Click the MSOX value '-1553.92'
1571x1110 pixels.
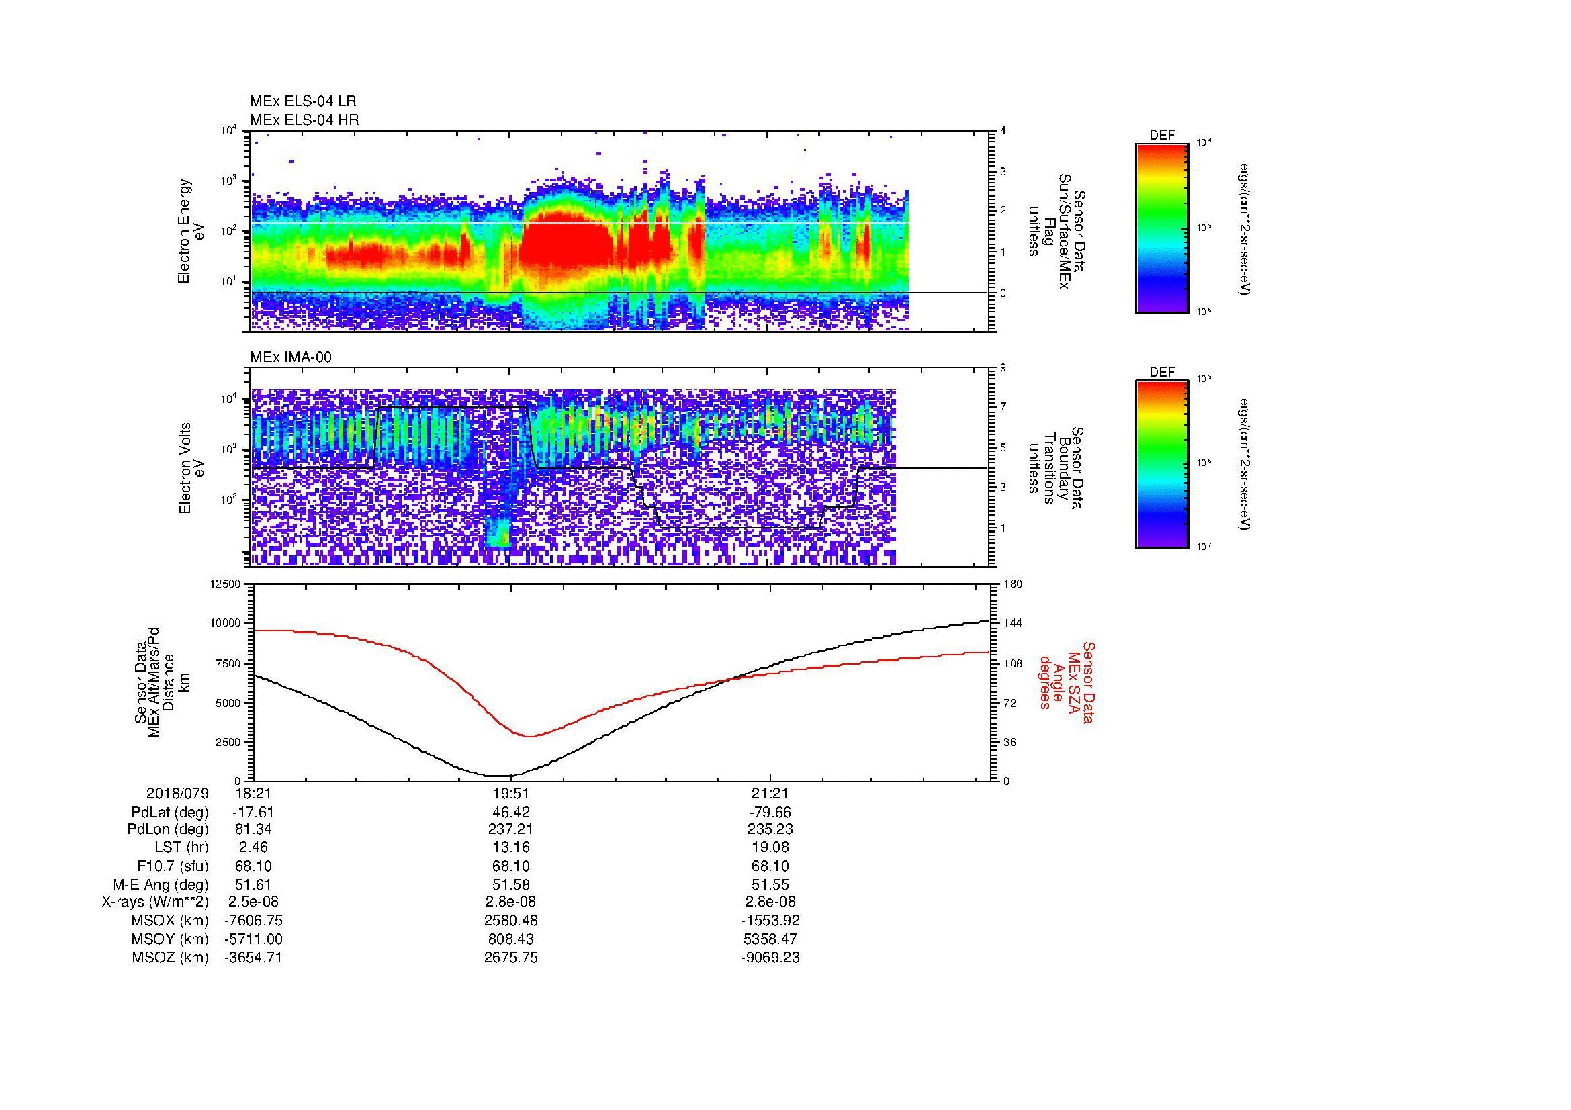770,921
